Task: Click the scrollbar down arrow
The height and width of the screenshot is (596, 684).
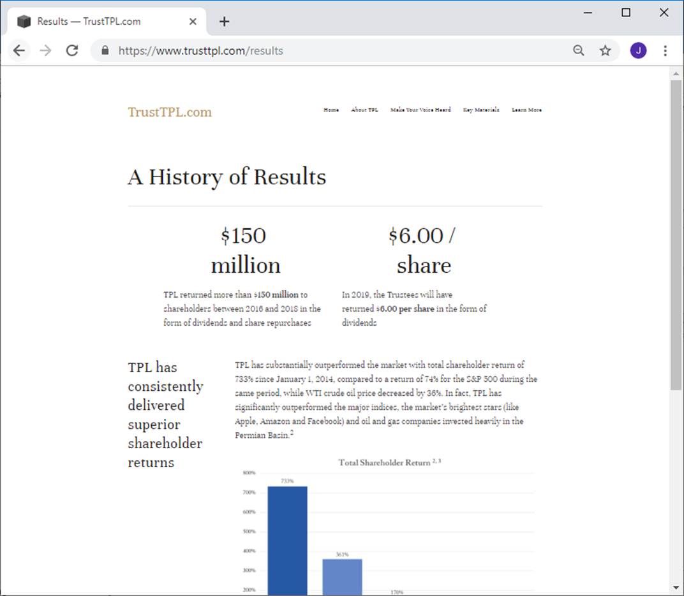Action: [676, 587]
